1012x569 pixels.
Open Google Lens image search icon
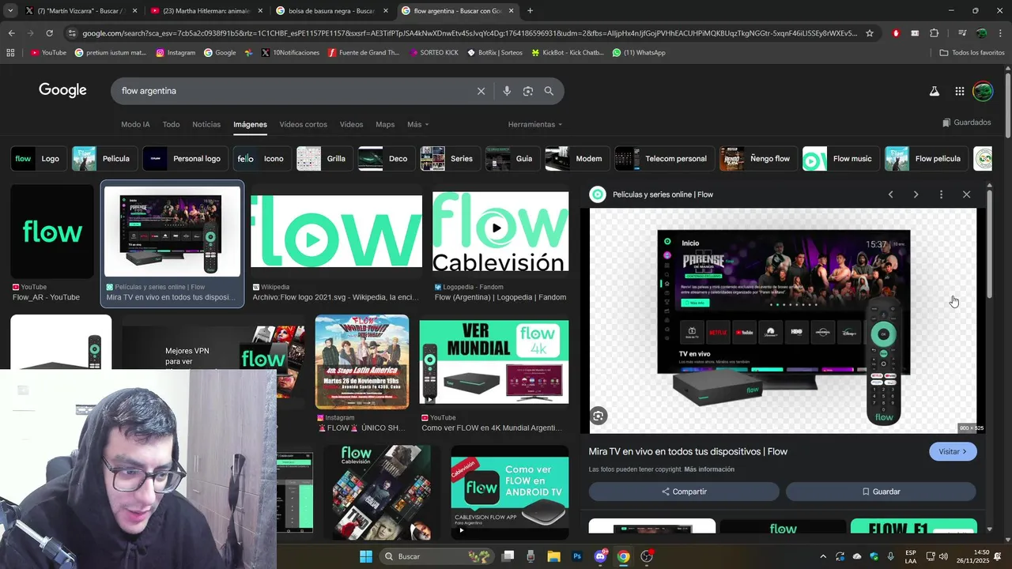point(528,91)
